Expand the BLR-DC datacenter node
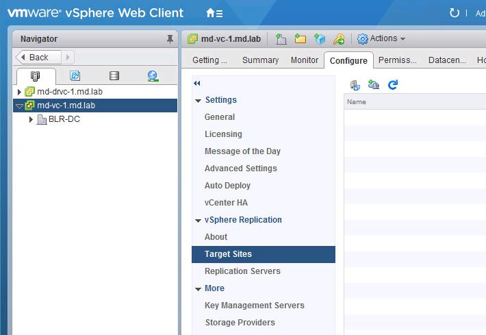The width and height of the screenshot is (486, 335). pyautogui.click(x=31, y=119)
